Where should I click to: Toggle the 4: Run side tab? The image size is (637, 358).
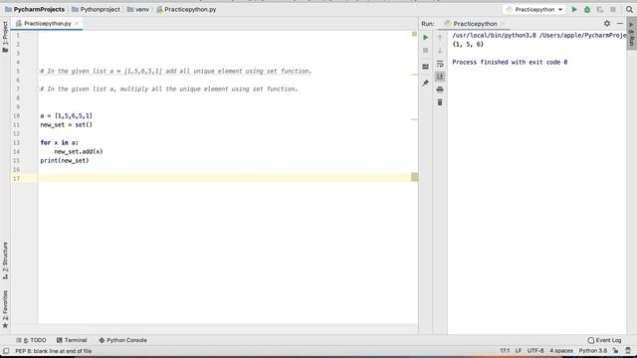tap(631, 33)
